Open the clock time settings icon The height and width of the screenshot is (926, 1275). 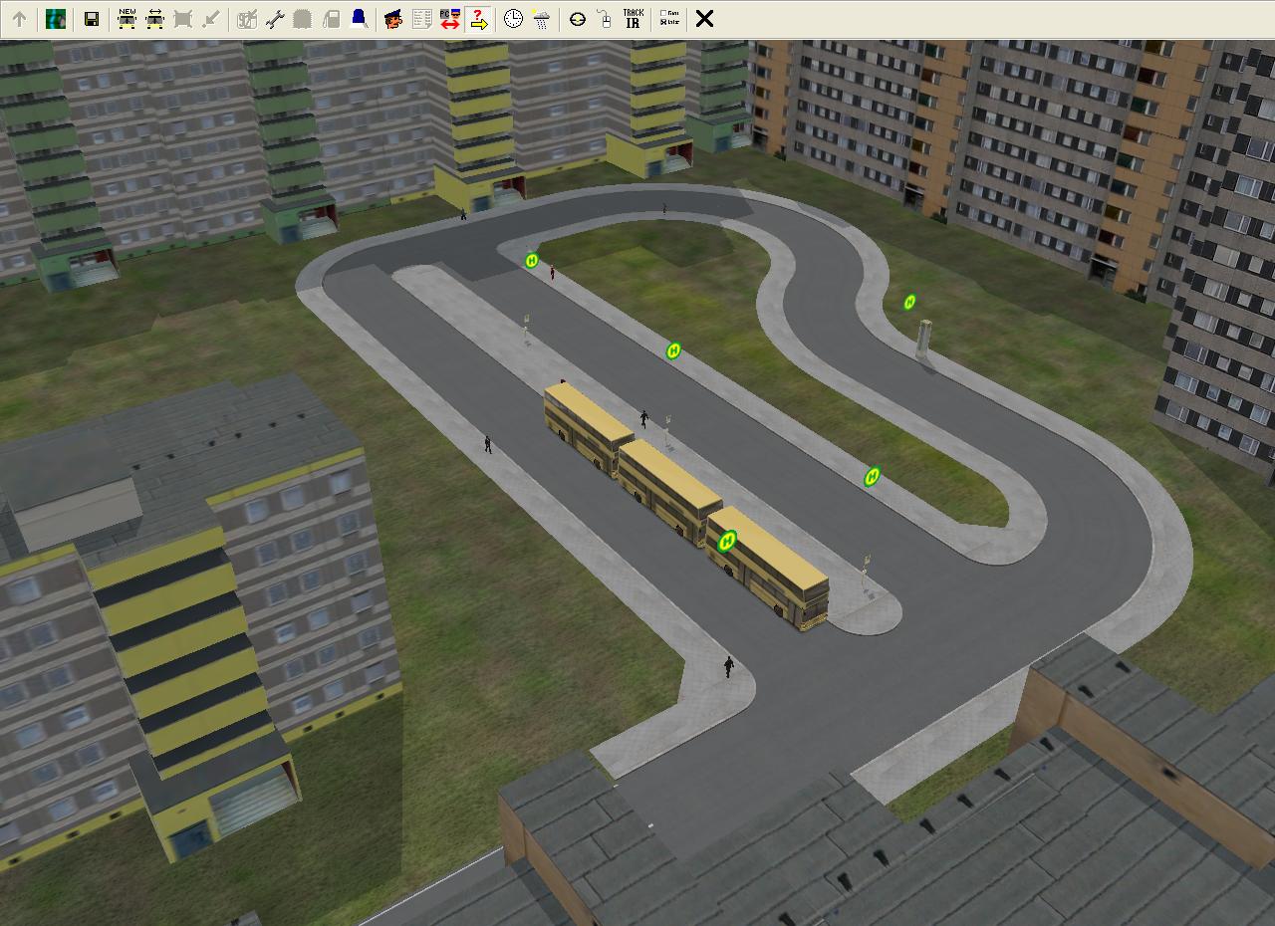pyautogui.click(x=513, y=19)
